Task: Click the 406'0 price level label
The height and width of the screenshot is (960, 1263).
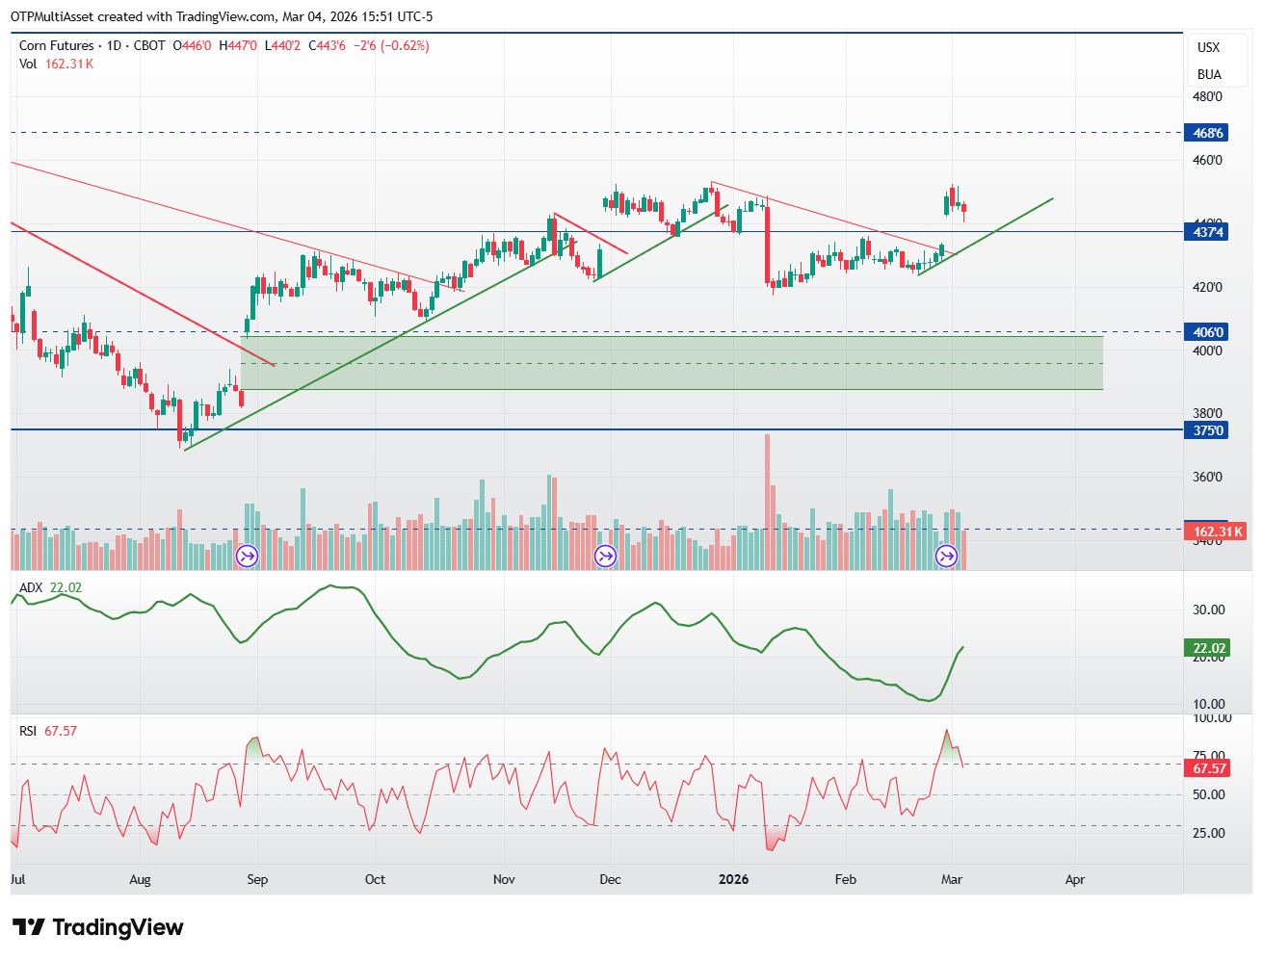Action: 1206,332
